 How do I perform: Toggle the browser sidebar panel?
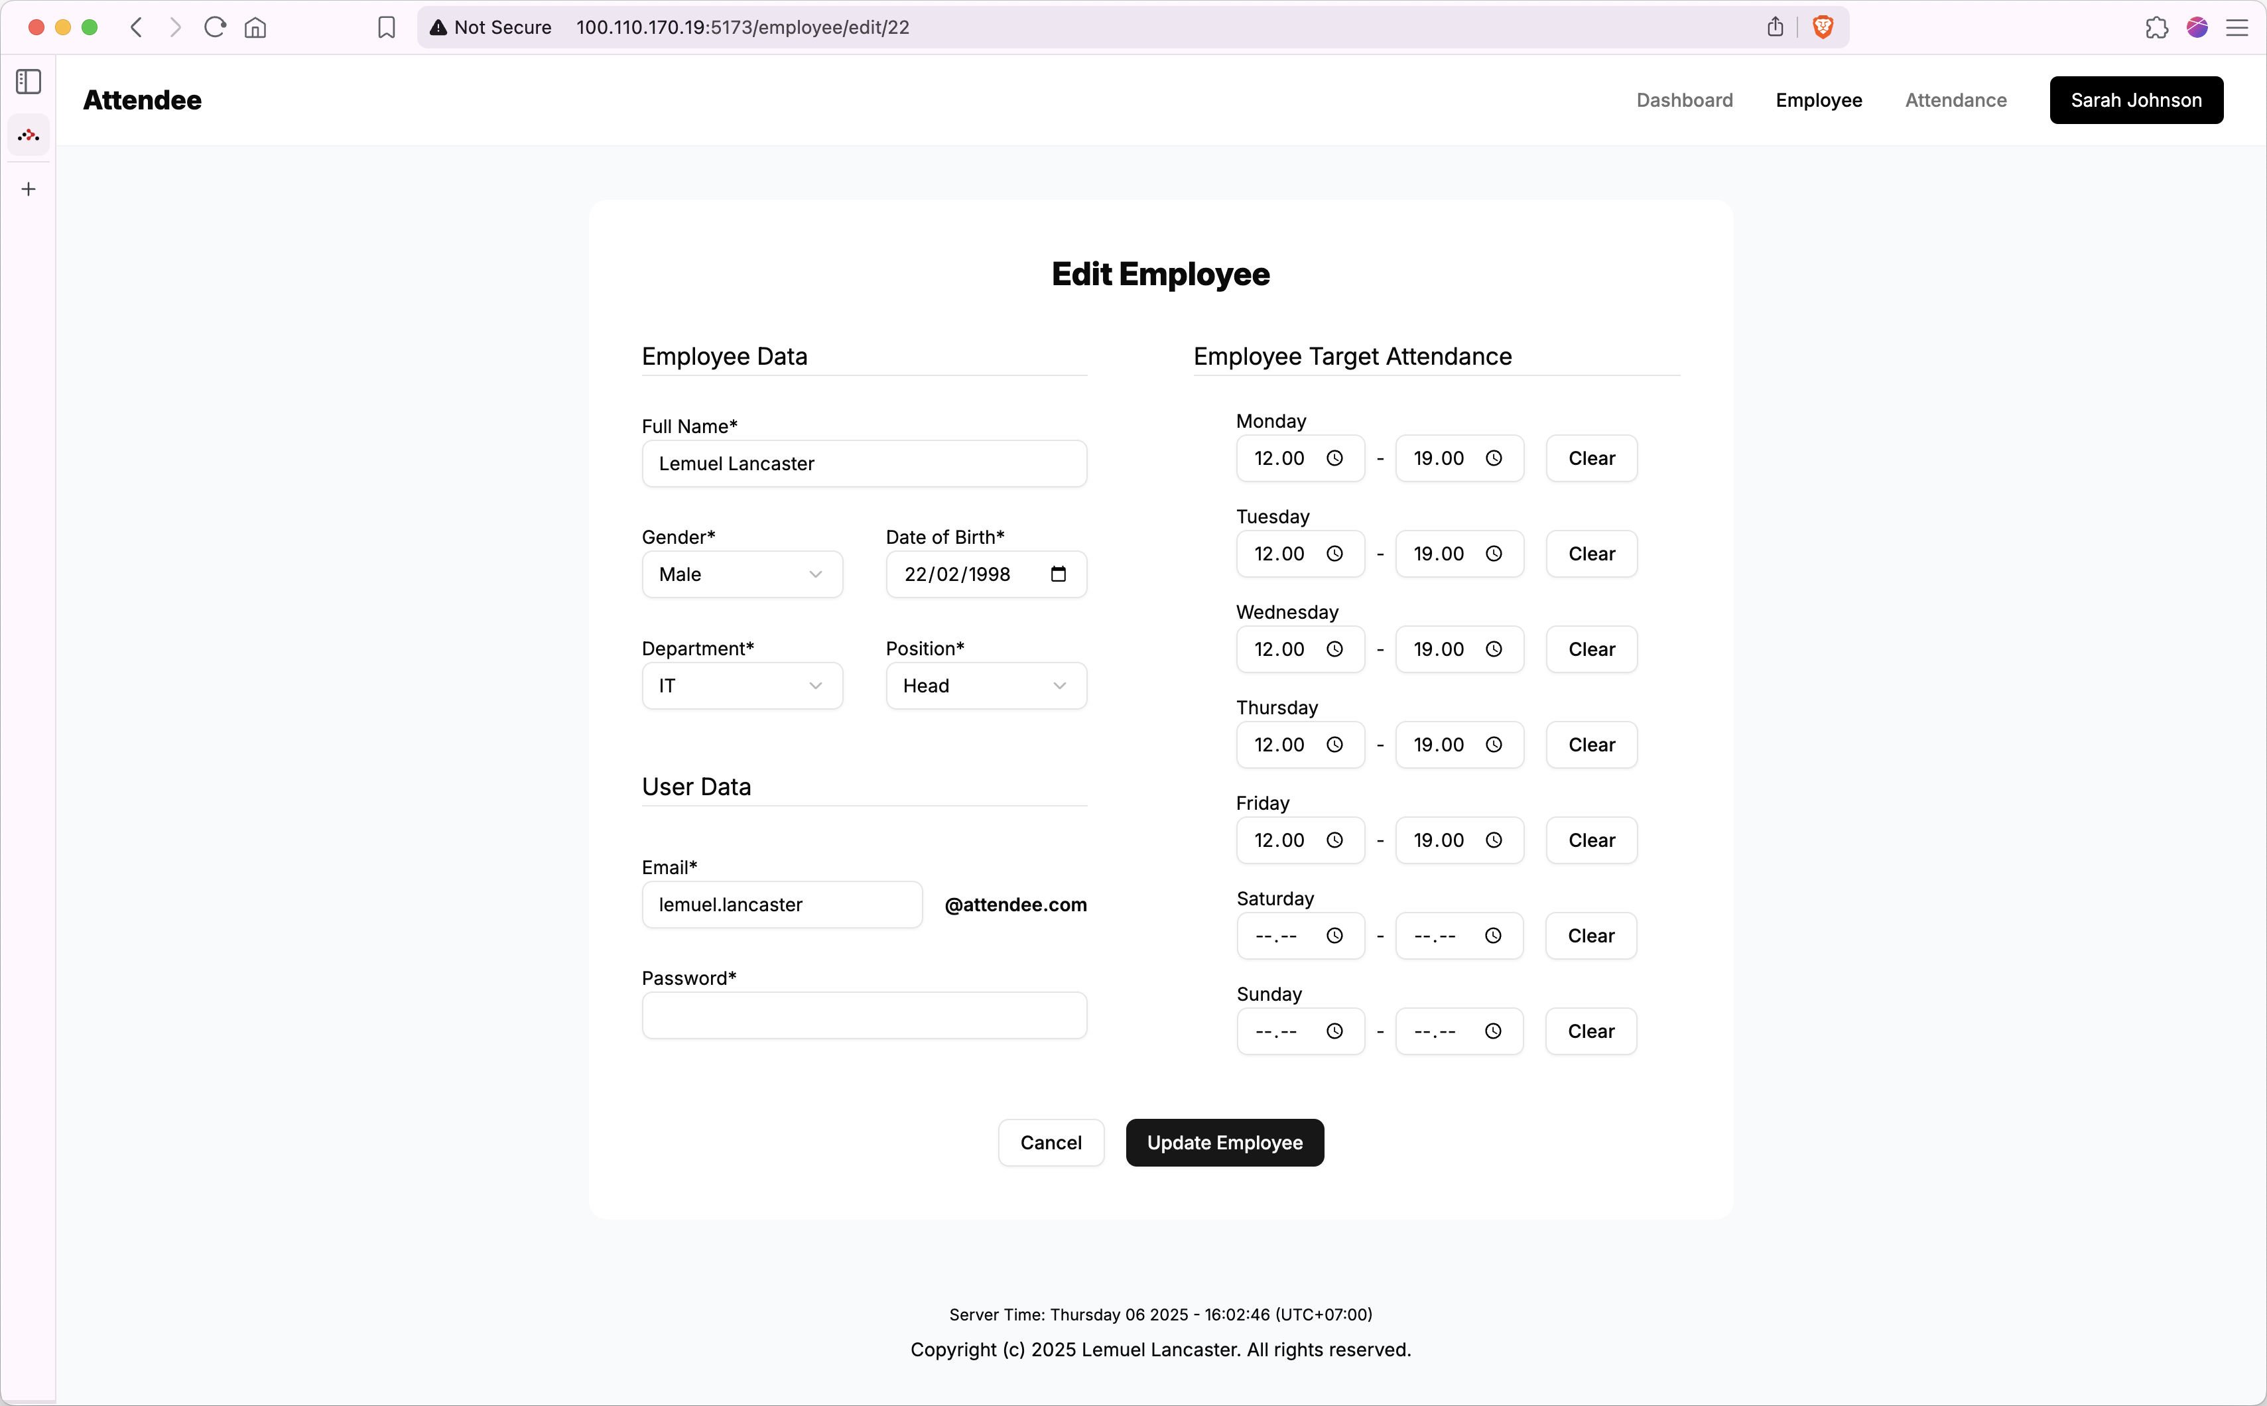pos(27,82)
